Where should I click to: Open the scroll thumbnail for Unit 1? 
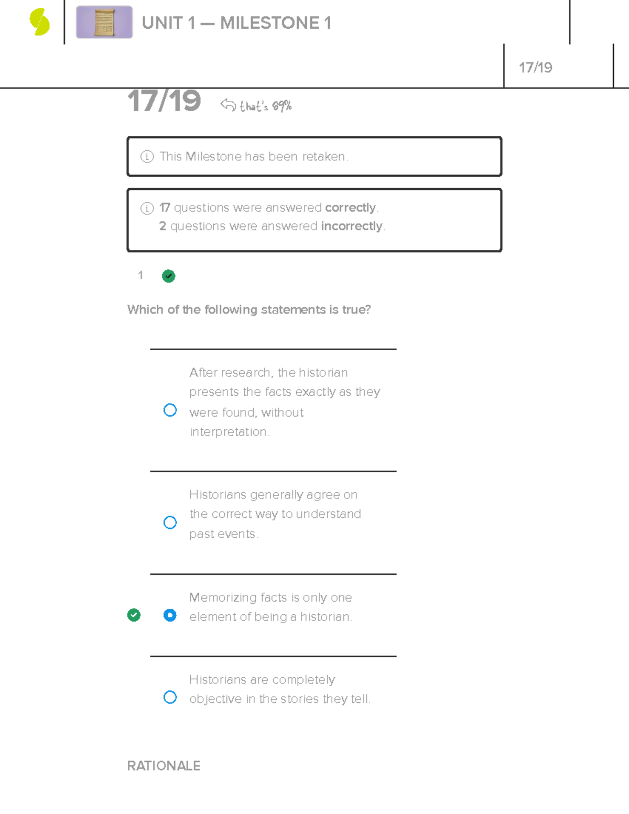[104, 23]
